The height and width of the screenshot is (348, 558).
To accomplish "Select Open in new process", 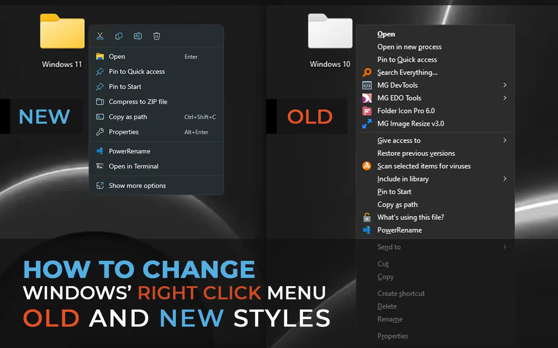I will (x=435, y=47).
